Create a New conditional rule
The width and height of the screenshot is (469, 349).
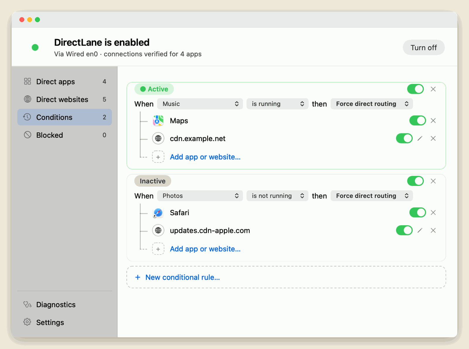[x=286, y=277]
